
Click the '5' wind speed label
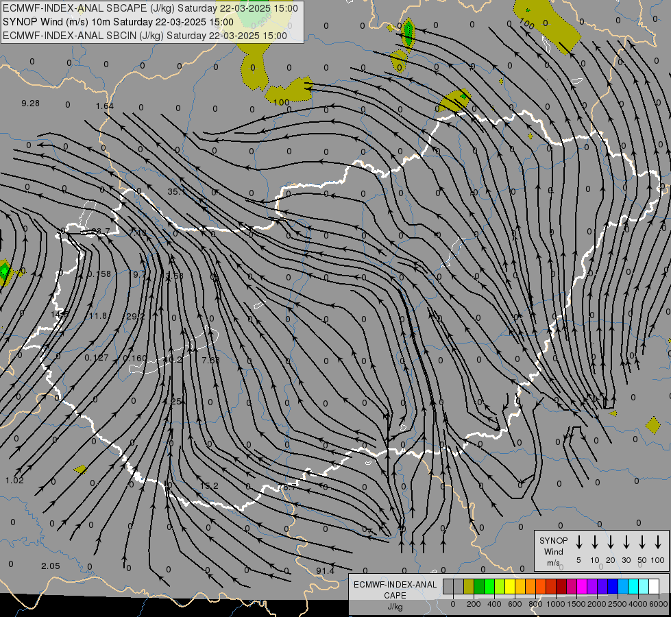coord(578,560)
